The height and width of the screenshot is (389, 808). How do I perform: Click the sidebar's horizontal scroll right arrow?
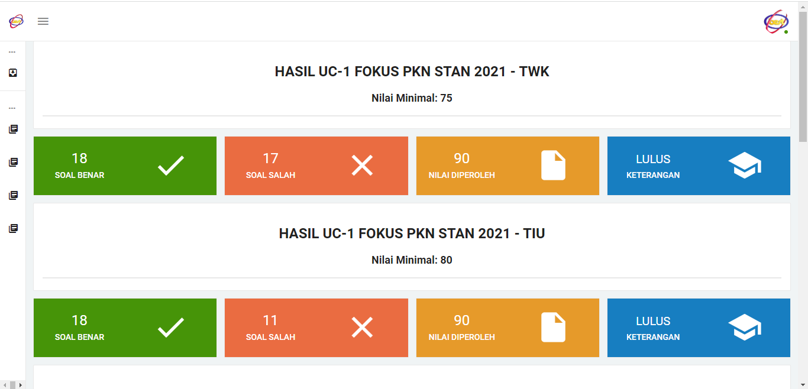[21, 385]
